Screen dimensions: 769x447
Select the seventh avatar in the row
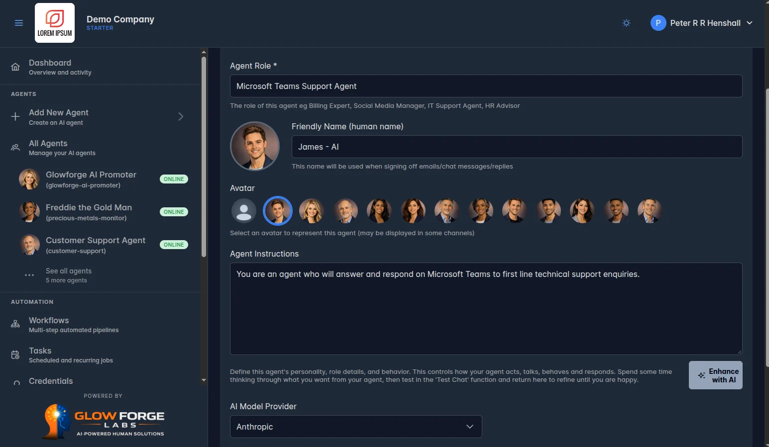[x=447, y=211]
